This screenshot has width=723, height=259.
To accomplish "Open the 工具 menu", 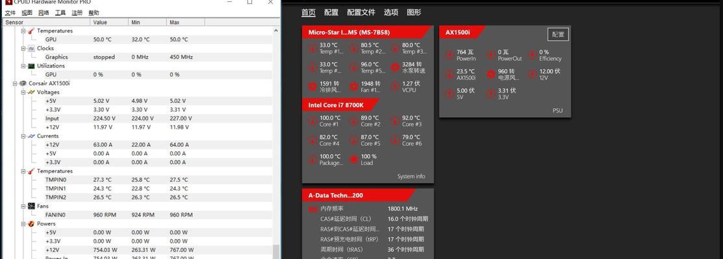I will [x=60, y=13].
